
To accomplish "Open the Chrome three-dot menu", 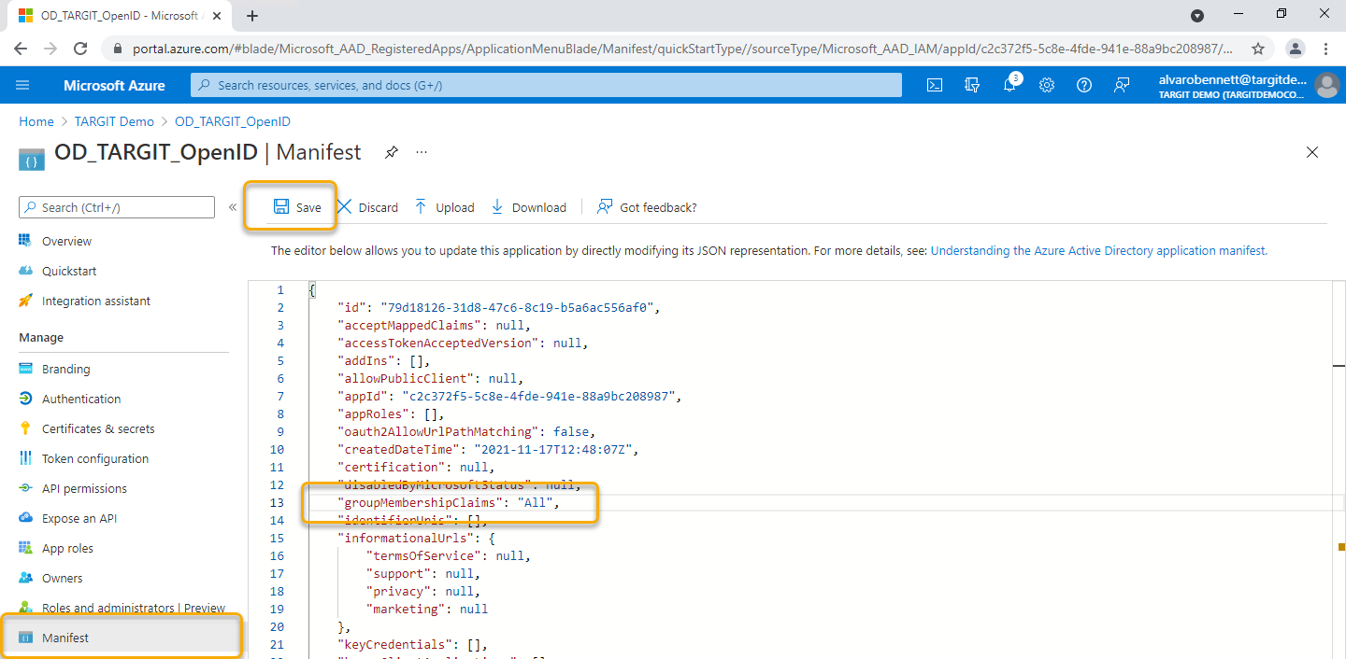I will 1326,49.
